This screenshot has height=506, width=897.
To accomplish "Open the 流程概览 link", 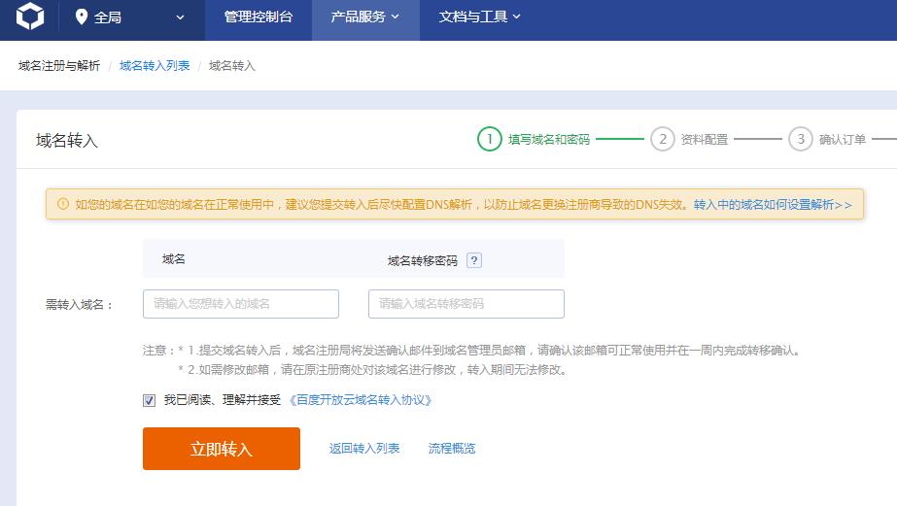I will tap(452, 449).
